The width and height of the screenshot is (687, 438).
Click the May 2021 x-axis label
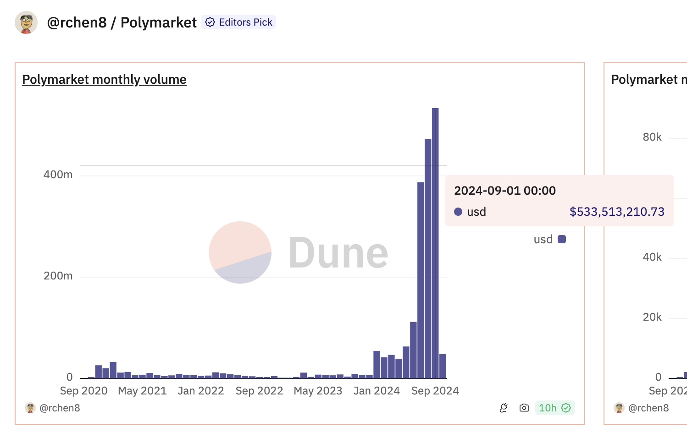click(x=142, y=391)
